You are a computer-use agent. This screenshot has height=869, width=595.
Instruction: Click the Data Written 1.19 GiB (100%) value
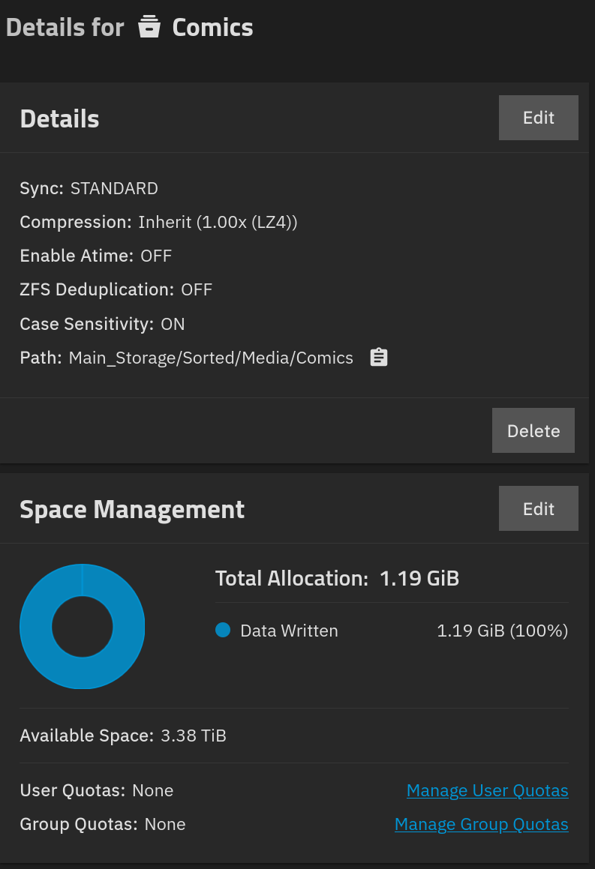[x=503, y=631]
